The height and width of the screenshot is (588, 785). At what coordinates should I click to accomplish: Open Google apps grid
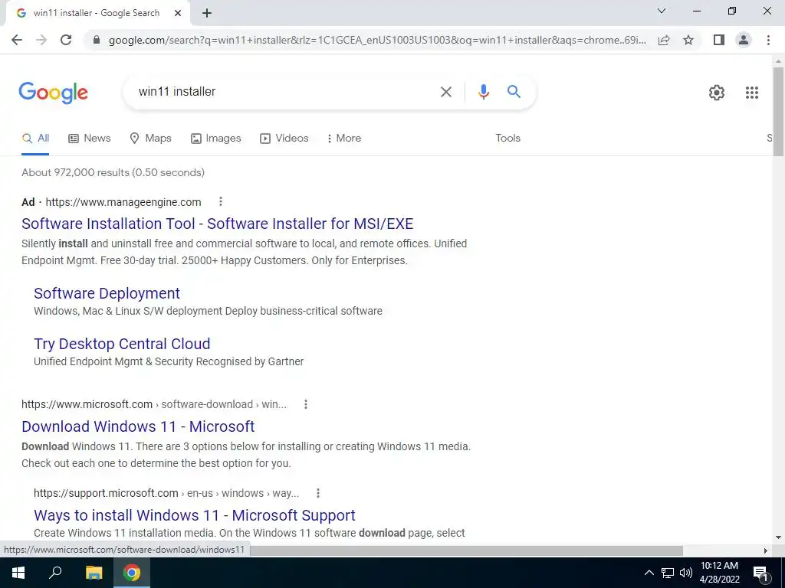(751, 93)
